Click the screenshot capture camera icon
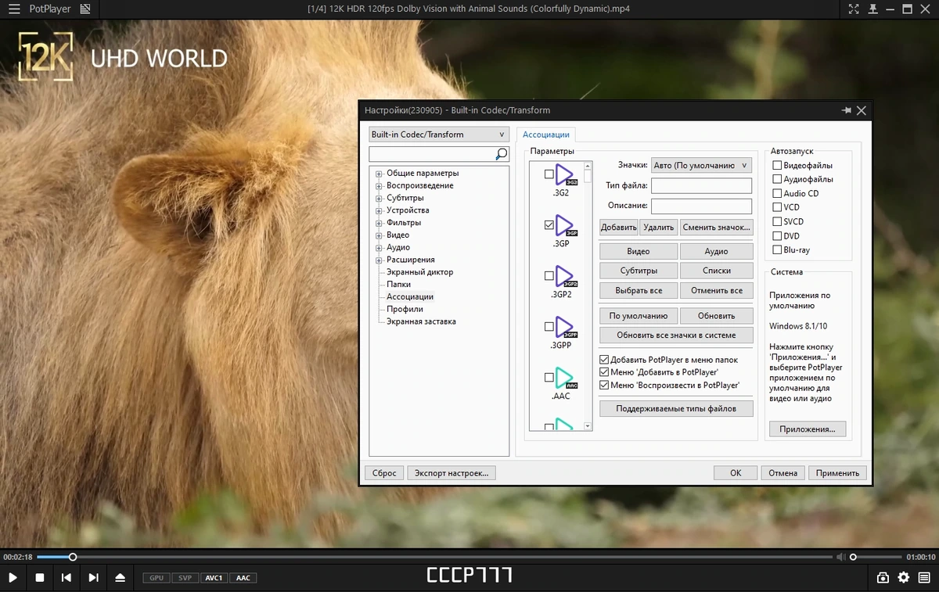 pyautogui.click(x=883, y=578)
